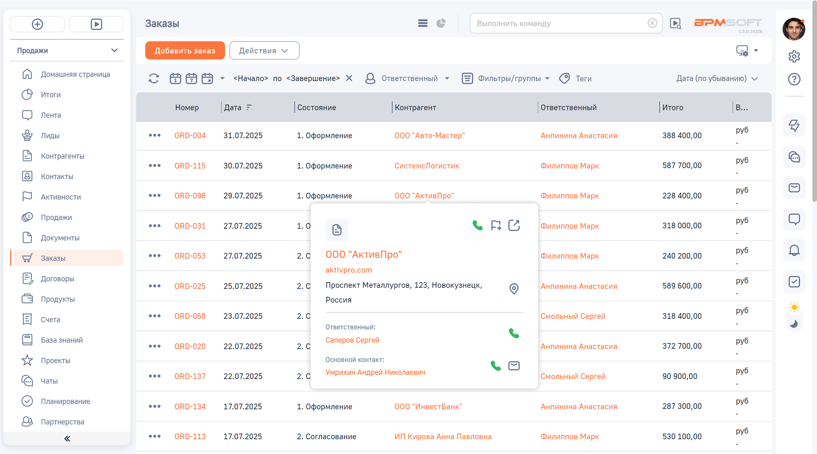Viewport: 817px width, 454px height.
Task: Open view settings dropdown arrow
Action: click(756, 50)
